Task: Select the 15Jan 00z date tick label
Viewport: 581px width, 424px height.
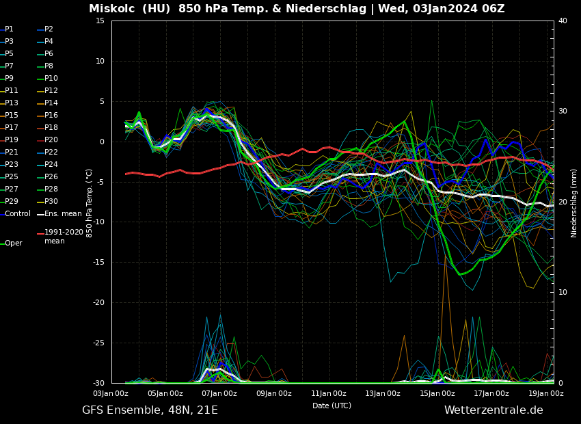Action: pos(437,393)
